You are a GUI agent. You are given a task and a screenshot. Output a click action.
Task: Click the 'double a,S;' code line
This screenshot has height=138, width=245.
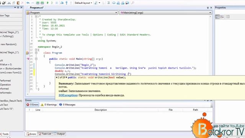[x=62, y=71]
